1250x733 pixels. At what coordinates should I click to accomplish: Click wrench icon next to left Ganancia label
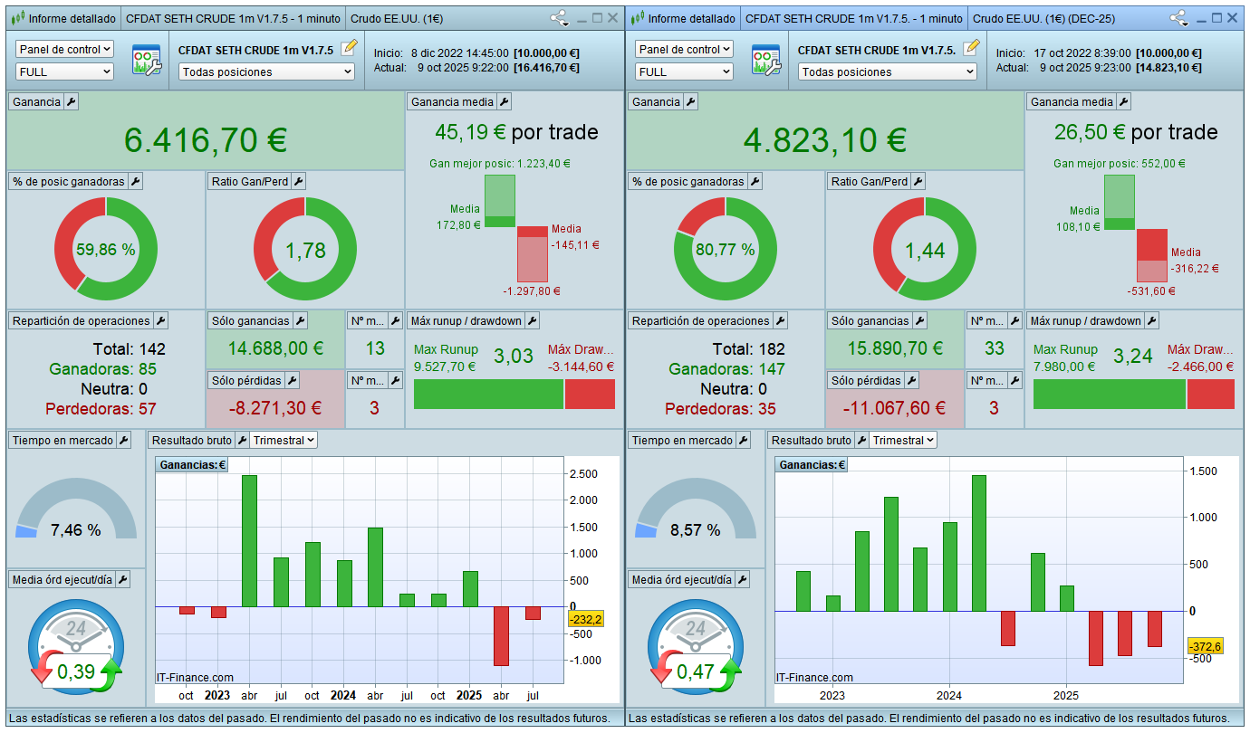coord(72,102)
